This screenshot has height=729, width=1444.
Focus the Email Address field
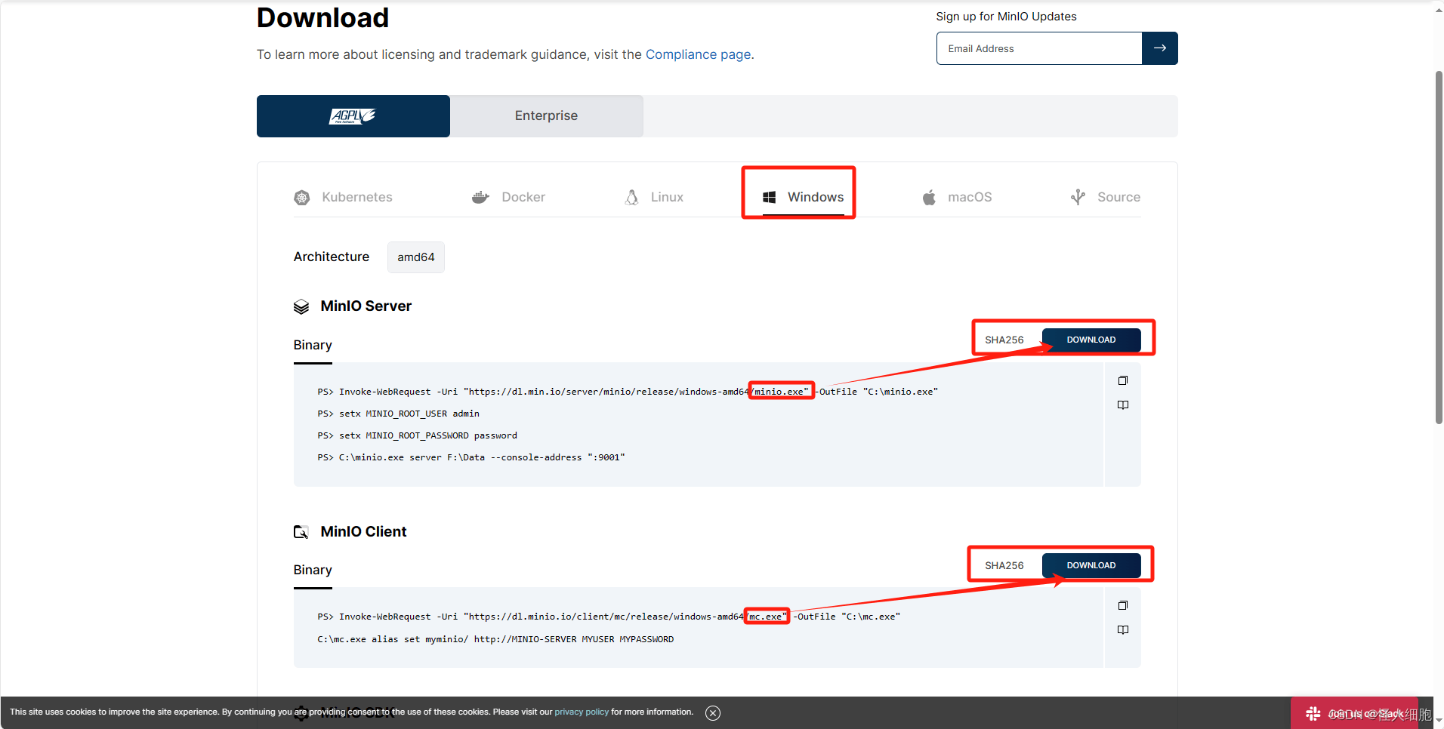click(x=1039, y=48)
